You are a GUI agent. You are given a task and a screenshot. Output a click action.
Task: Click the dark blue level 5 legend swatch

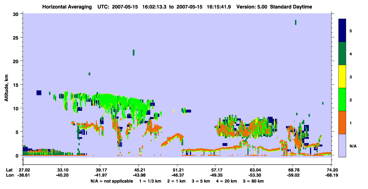(x=342, y=31)
